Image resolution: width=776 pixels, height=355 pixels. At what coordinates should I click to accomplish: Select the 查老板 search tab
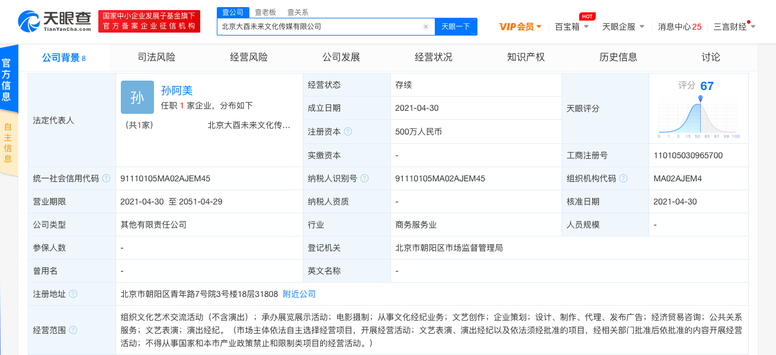pos(265,12)
